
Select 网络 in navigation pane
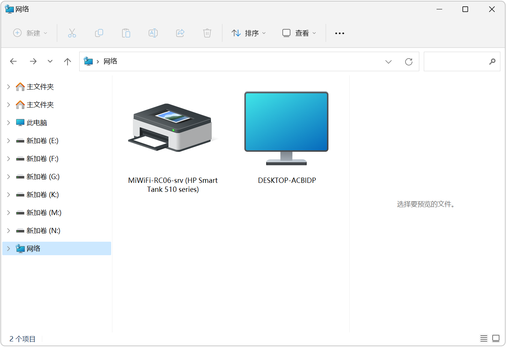tap(57, 248)
